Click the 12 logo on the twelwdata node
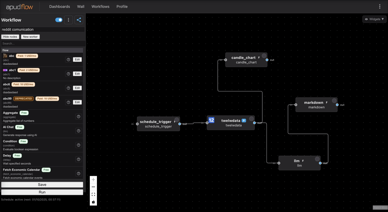Viewport: 388px width, 212px height. coord(211,120)
